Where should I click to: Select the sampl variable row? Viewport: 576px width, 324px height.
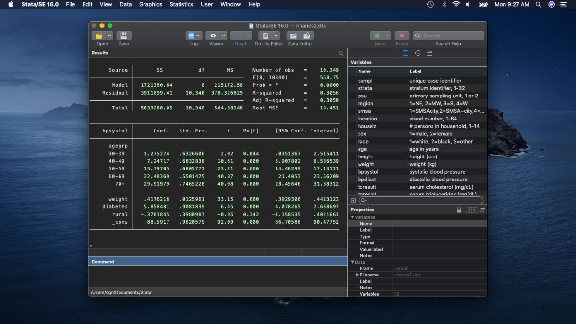pyautogui.click(x=417, y=81)
